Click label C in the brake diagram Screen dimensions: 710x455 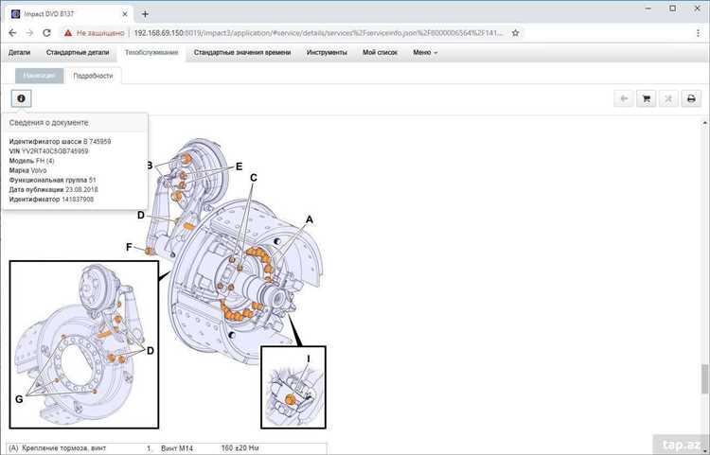click(254, 178)
